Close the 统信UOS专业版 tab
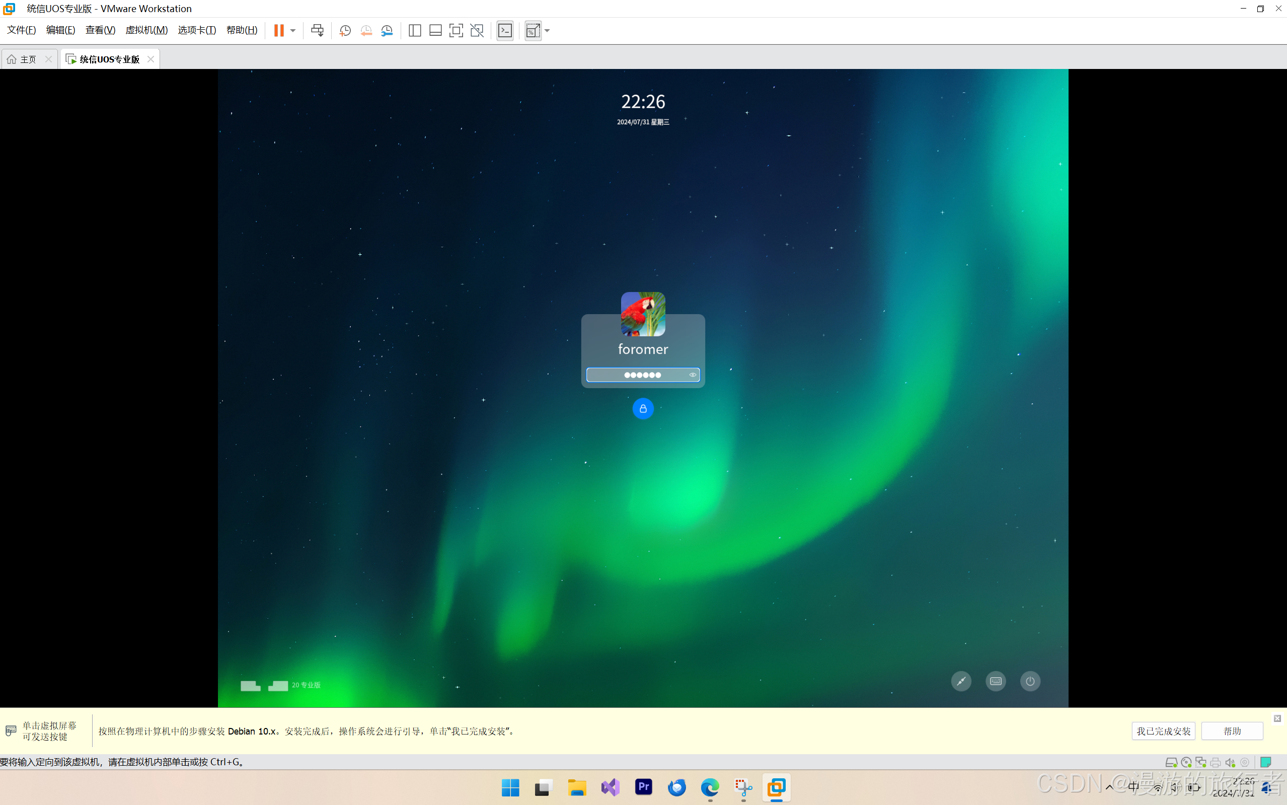 click(x=150, y=59)
